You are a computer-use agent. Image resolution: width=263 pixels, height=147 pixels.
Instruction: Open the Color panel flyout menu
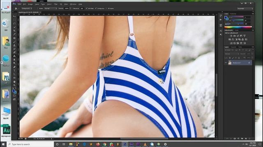253,13
